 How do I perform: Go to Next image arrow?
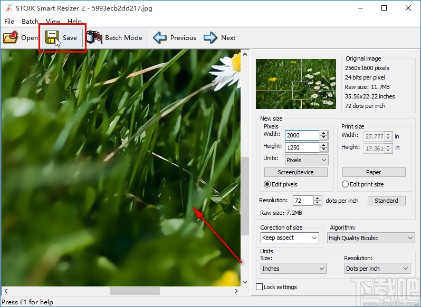coord(211,37)
